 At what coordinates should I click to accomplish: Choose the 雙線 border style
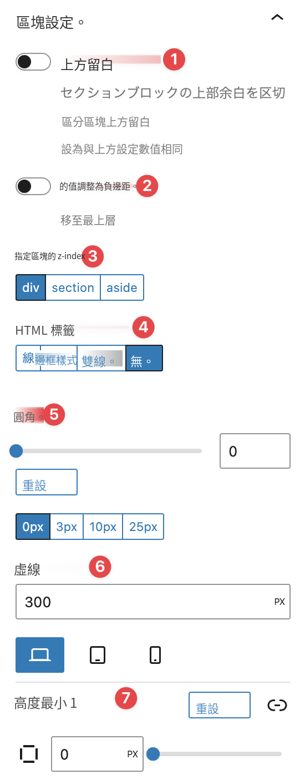101,359
